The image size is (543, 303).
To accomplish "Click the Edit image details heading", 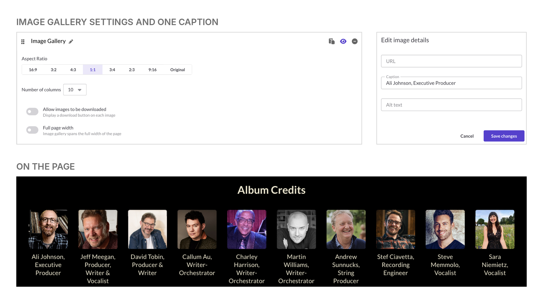I will point(405,40).
